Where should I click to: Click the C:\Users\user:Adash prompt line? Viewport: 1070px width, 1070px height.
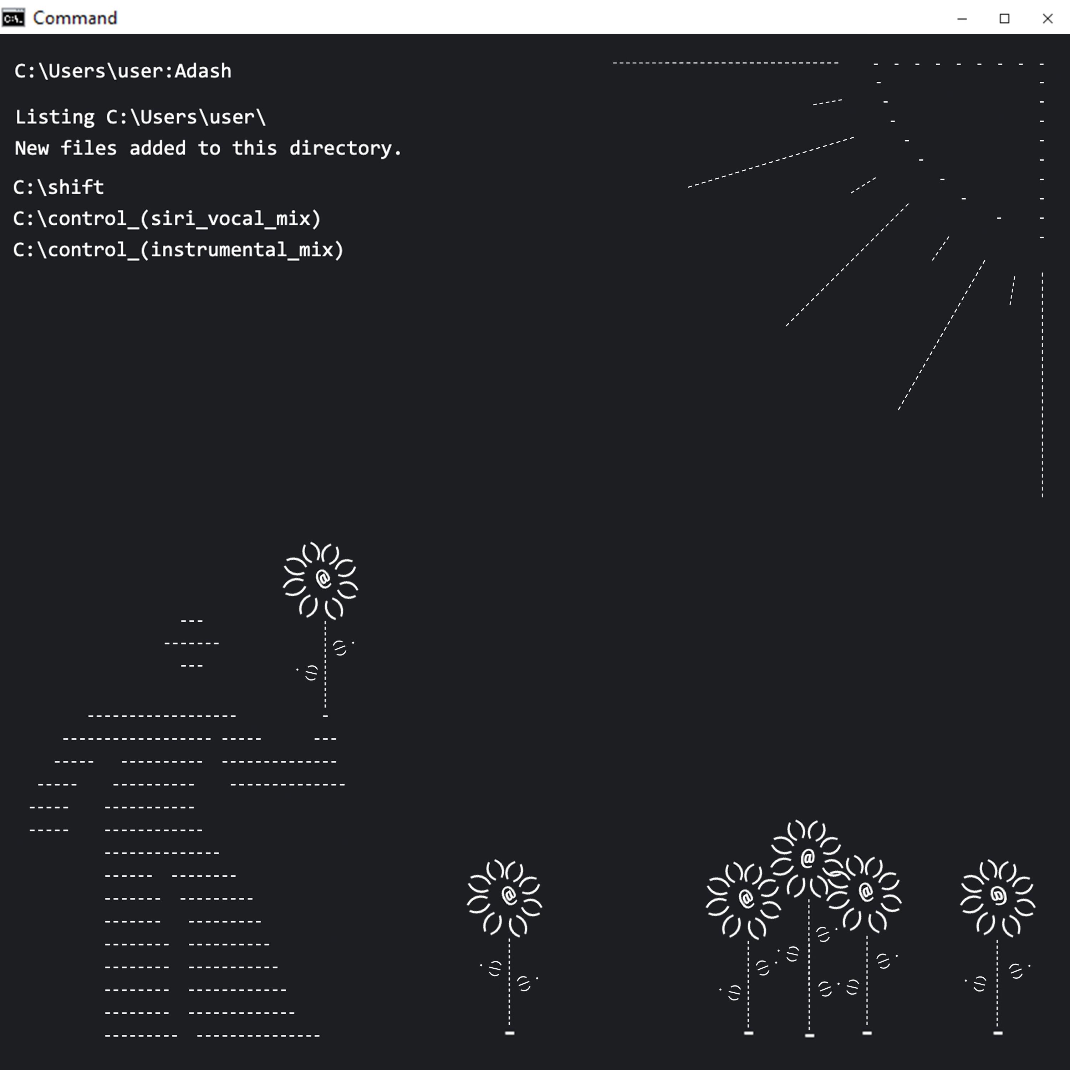point(122,71)
